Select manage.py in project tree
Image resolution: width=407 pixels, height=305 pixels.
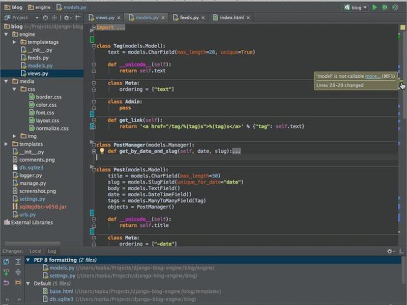pos(30,183)
